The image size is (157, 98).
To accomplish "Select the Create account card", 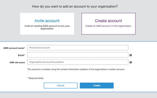I will 109,24.
